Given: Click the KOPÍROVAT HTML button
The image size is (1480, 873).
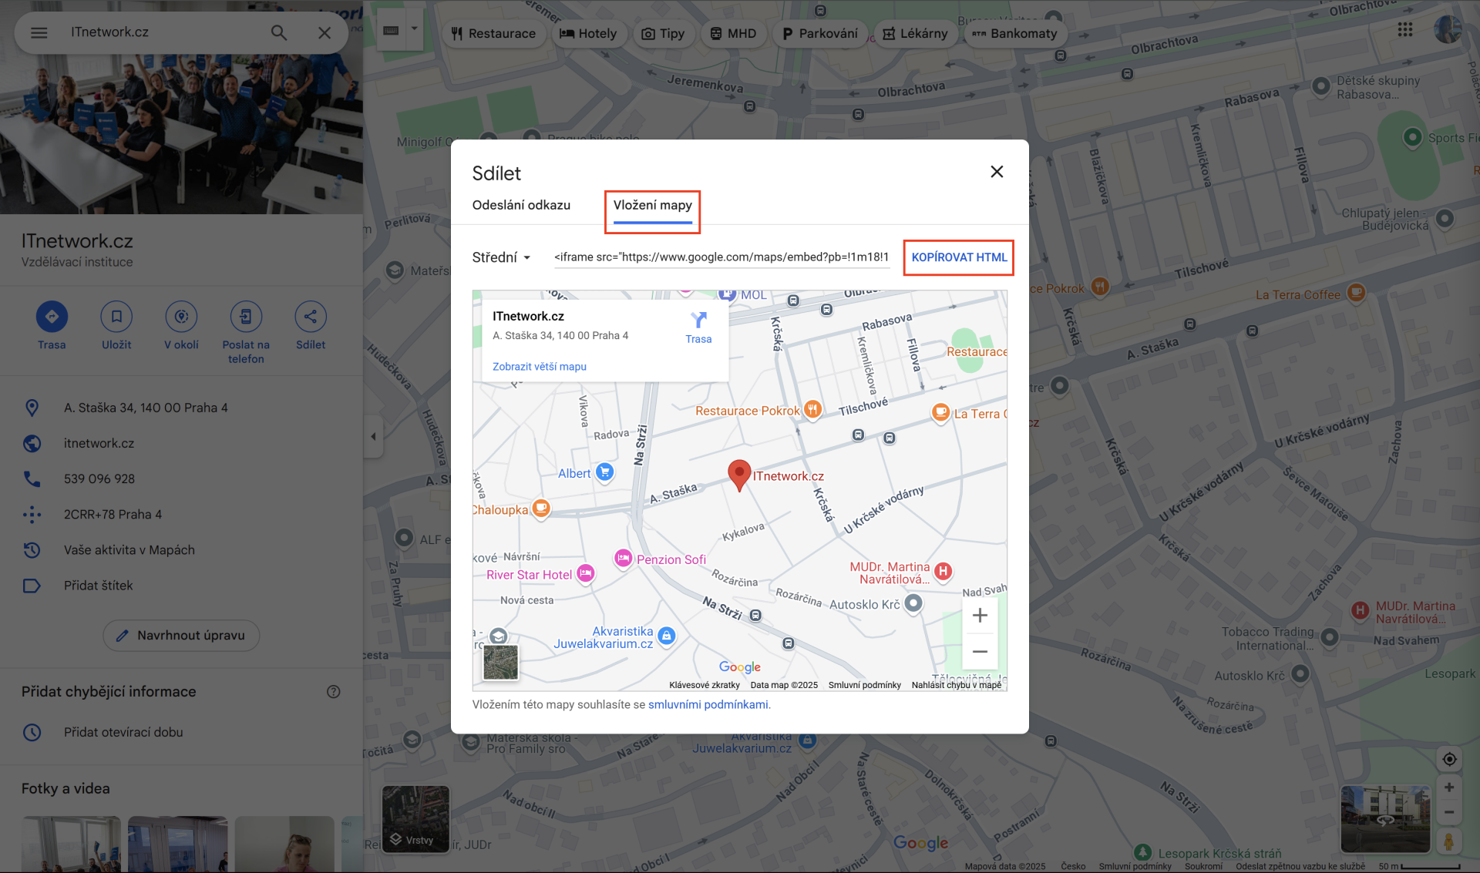Looking at the screenshot, I should click(958, 257).
